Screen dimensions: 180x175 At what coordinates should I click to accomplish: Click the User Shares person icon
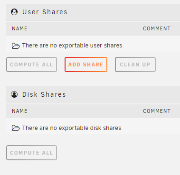14,12
